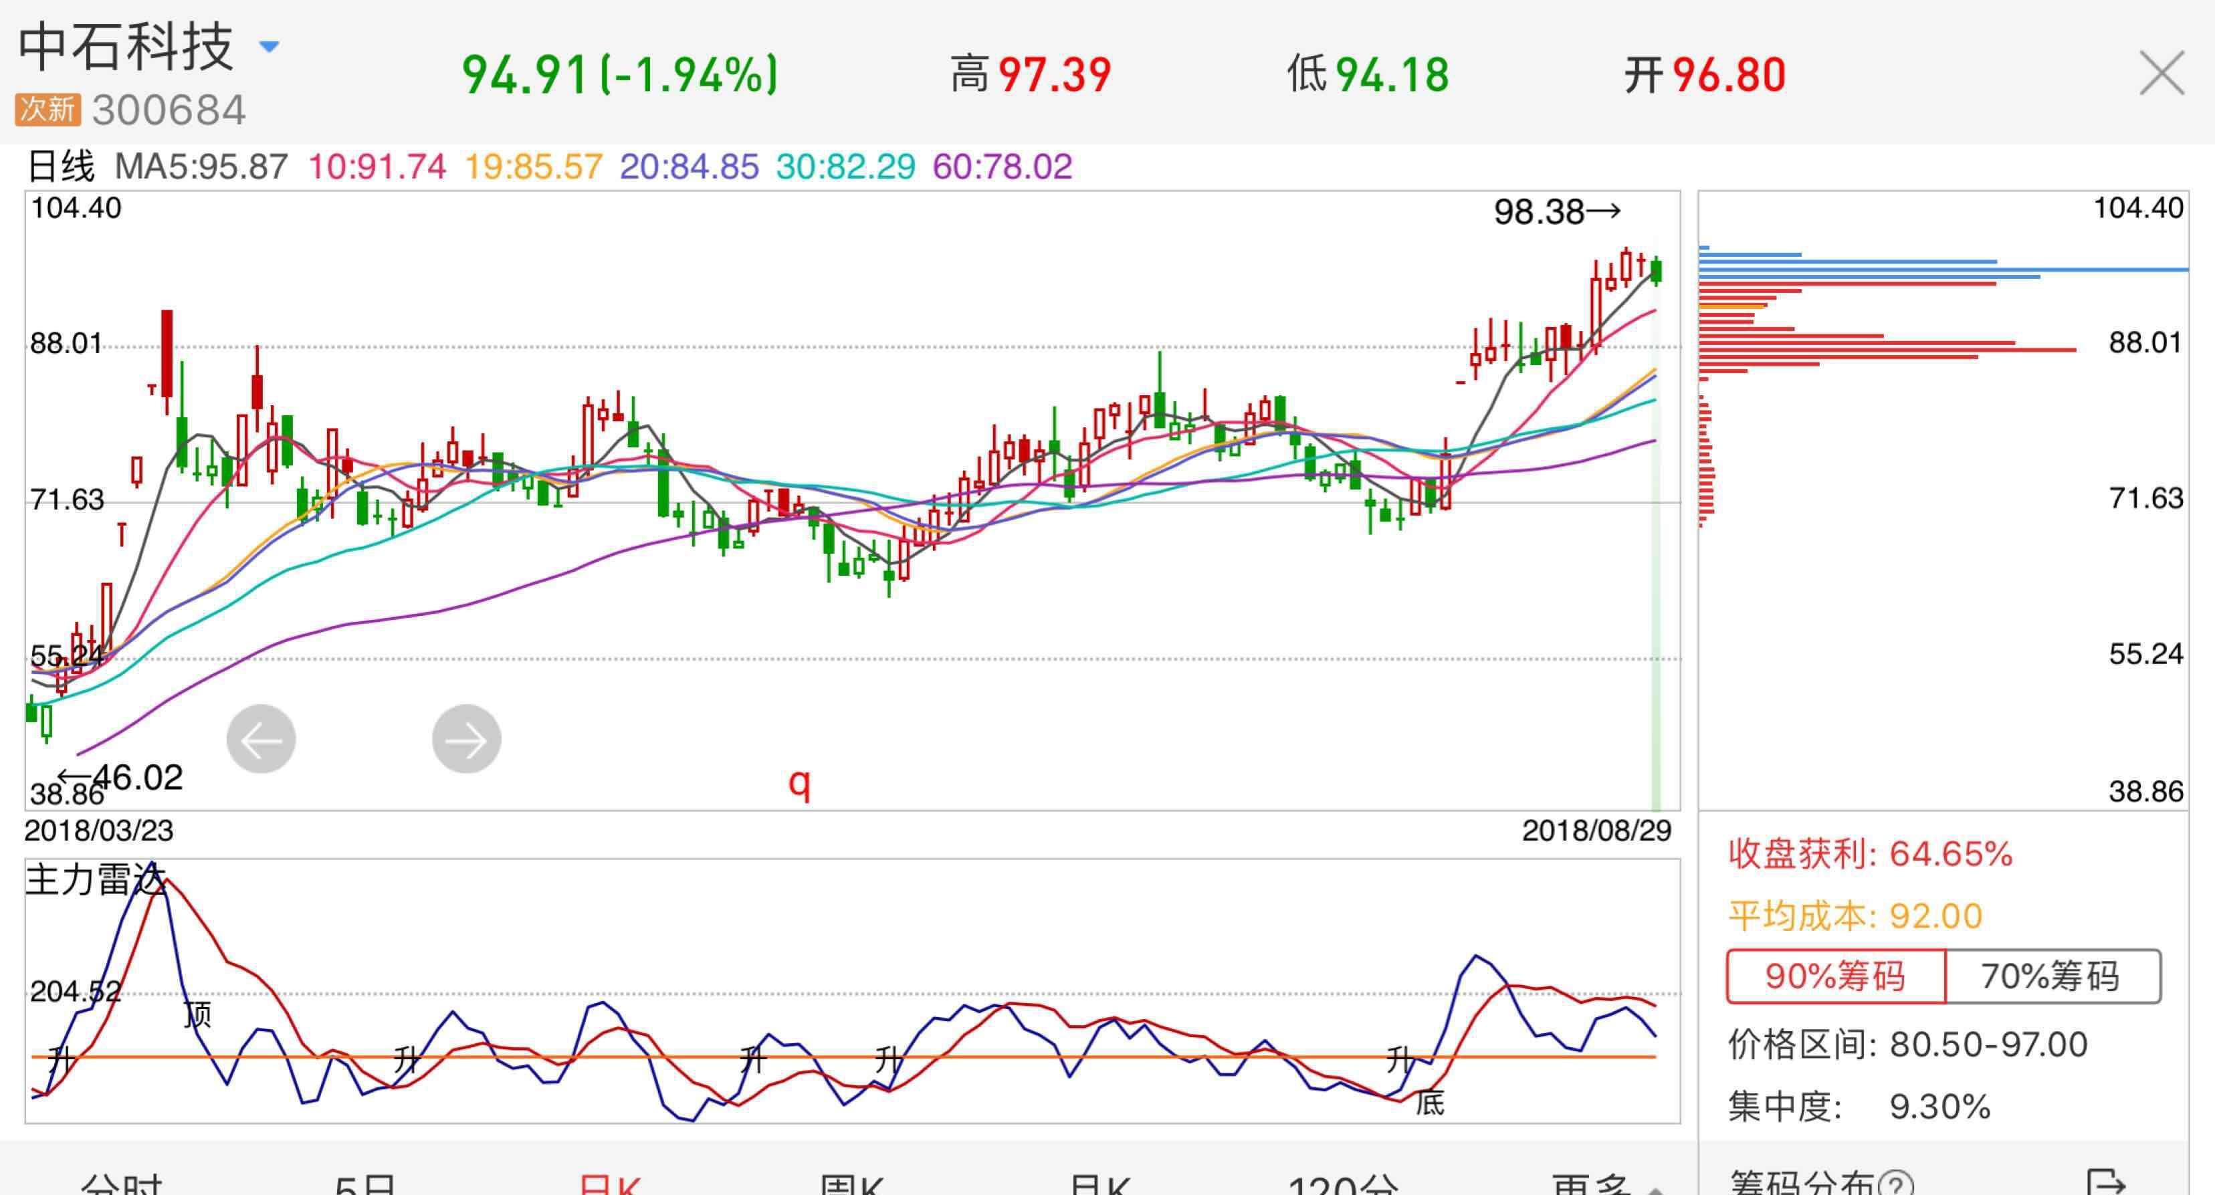The width and height of the screenshot is (2215, 1195).
Task: Move chart to previous candles with left arrow
Action: pos(261,738)
